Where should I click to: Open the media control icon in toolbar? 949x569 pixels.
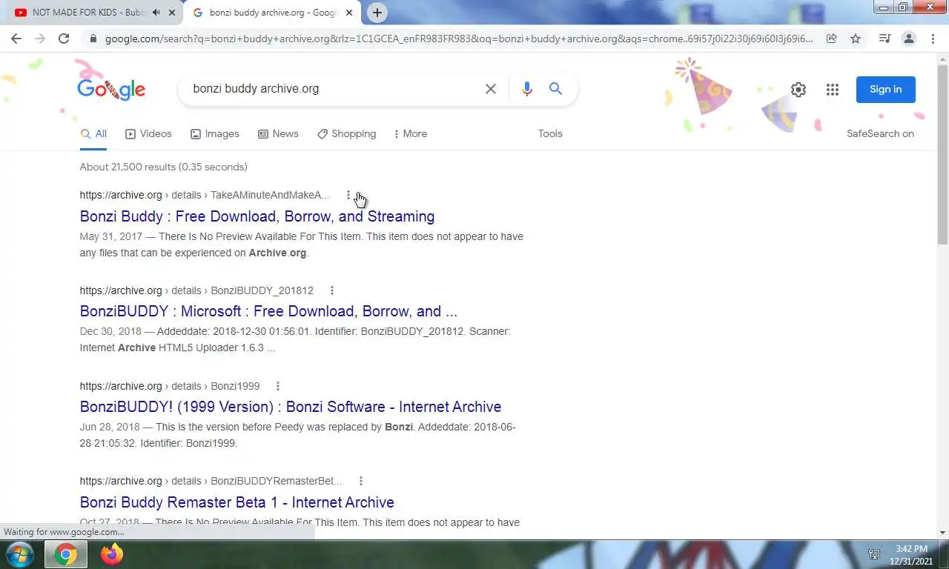coord(884,39)
